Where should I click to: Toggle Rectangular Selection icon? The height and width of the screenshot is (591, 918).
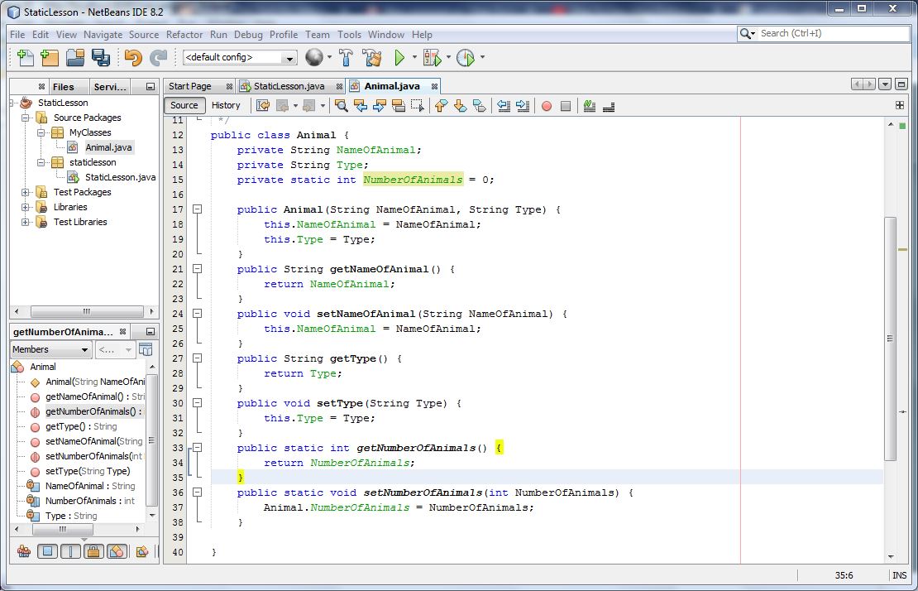pos(418,105)
